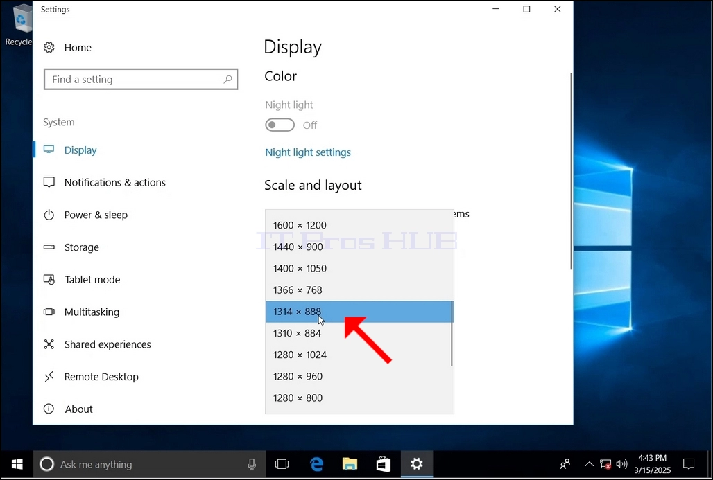Open Notifications & actions settings page
Image resolution: width=713 pixels, height=480 pixels.
tap(115, 182)
